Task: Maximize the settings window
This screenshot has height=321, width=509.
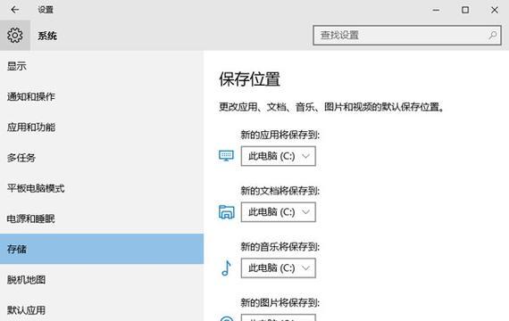Action: 465,10
